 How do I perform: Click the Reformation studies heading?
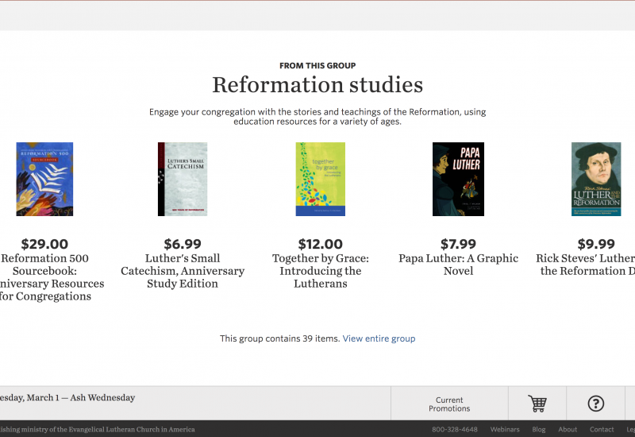(317, 85)
